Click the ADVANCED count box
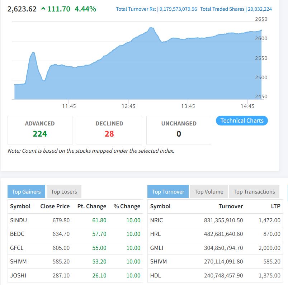 click(x=40, y=130)
